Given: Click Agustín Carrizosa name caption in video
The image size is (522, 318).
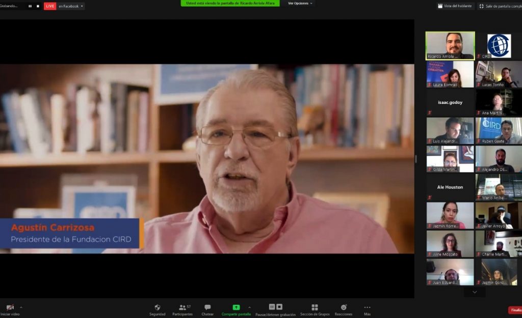Looking at the screenshot, I should coord(53,227).
